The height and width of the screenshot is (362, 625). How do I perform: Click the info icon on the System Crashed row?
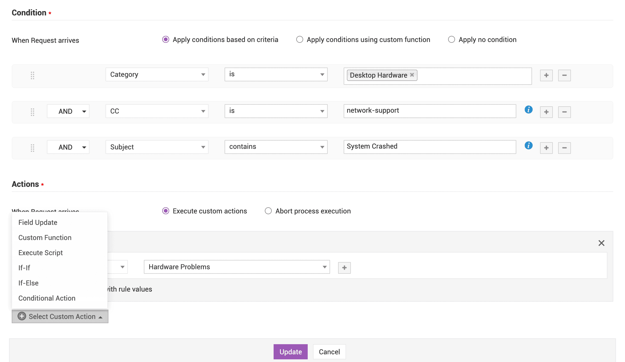coord(528,145)
